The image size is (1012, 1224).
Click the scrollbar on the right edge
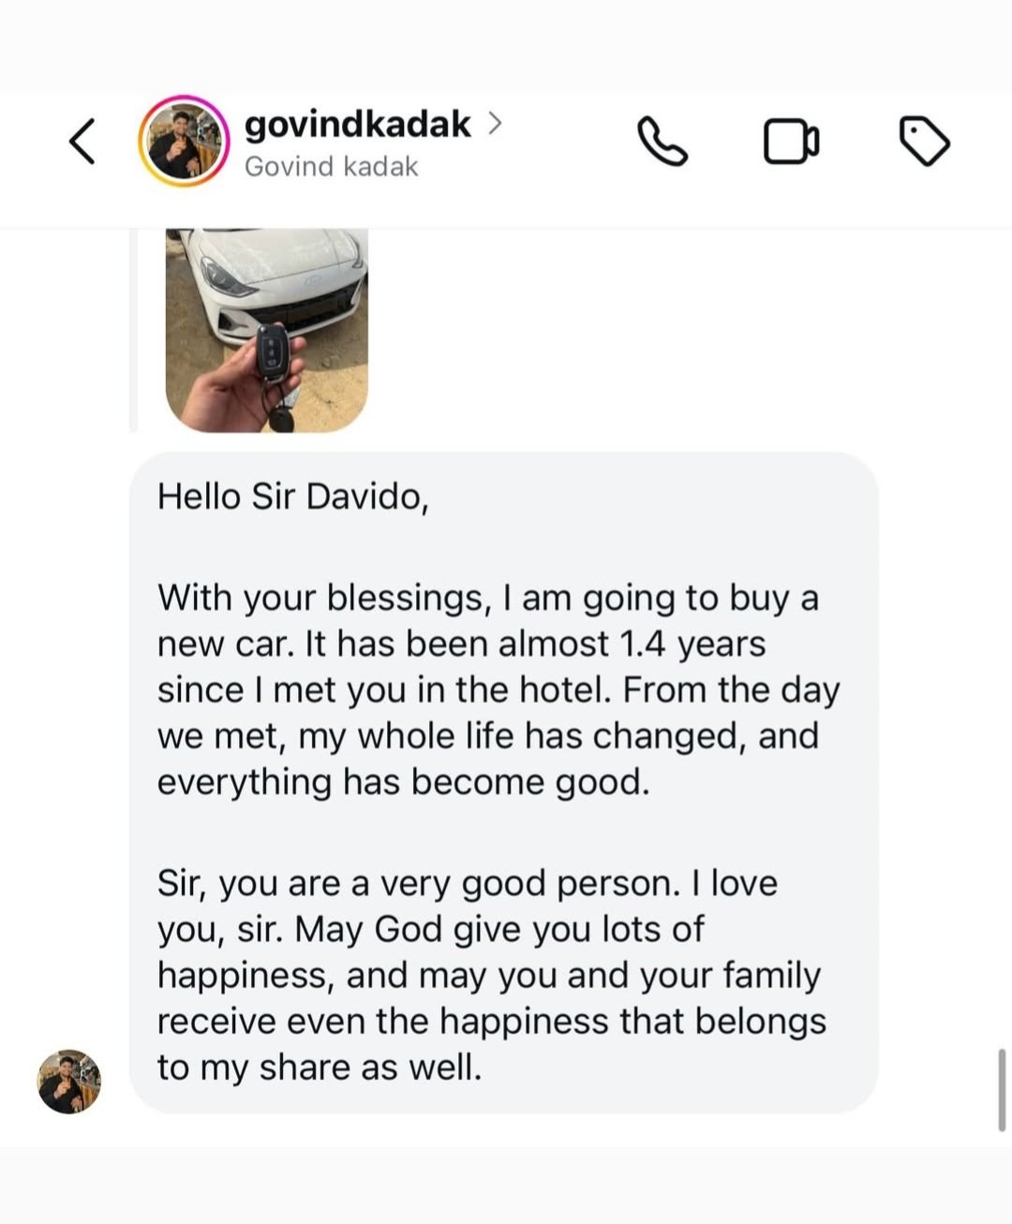pos(1002,1090)
